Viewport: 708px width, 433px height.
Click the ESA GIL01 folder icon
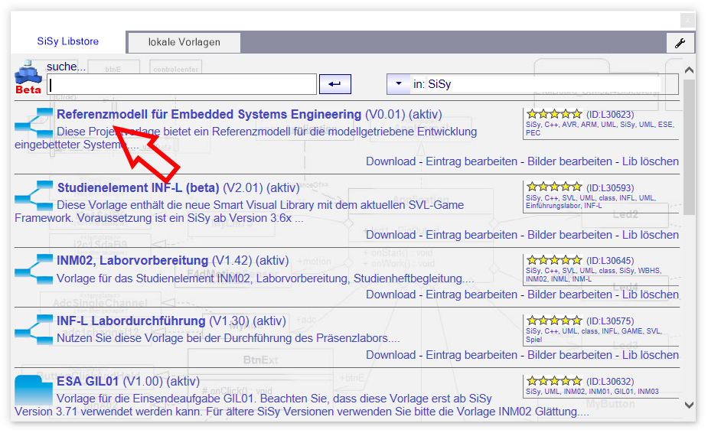[x=34, y=389]
